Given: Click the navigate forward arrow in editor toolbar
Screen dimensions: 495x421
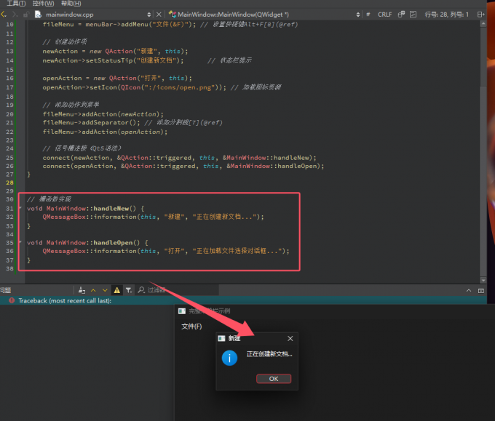Looking at the screenshot, I should pyautogui.click(x=15, y=14).
